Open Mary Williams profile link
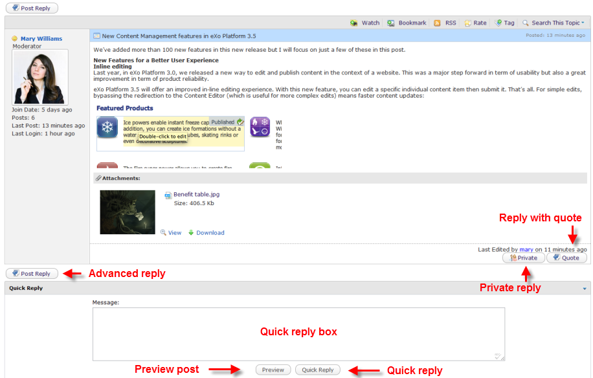The height and width of the screenshot is (378, 593). pos(41,39)
